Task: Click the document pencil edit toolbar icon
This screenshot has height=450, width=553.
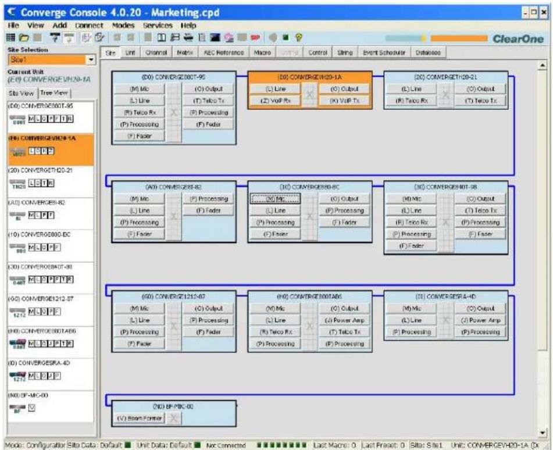Action: [100, 37]
